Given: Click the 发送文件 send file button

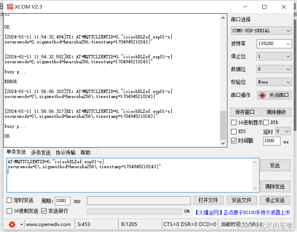Looking at the screenshot, I should tap(242, 200).
